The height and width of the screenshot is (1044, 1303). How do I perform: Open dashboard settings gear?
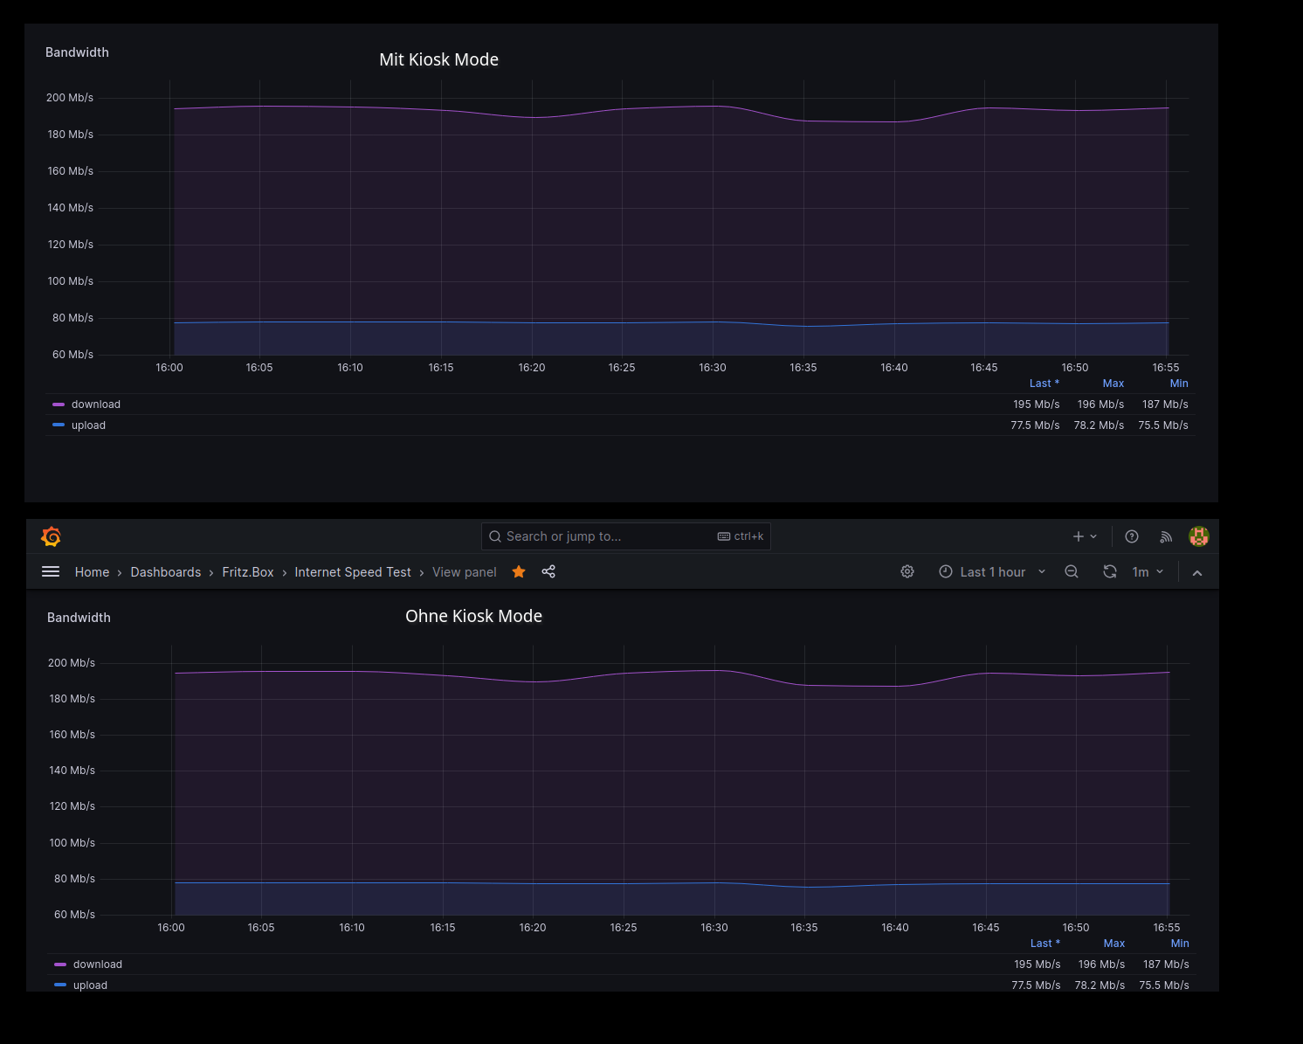[x=907, y=571]
